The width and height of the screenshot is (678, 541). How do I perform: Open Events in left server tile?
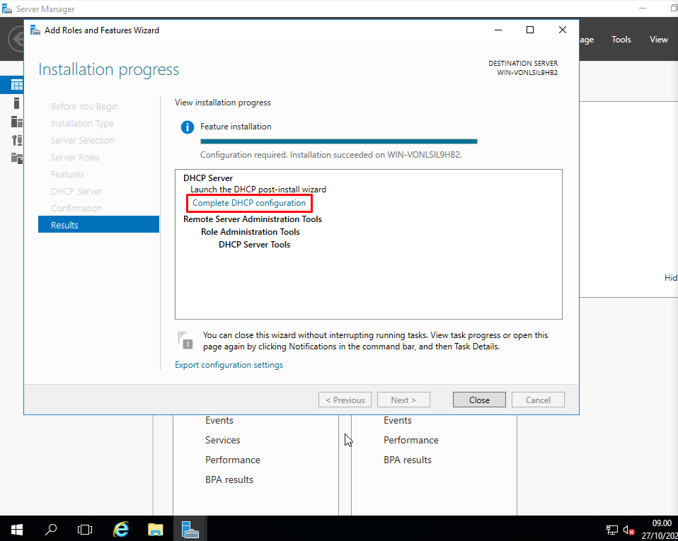coord(219,421)
